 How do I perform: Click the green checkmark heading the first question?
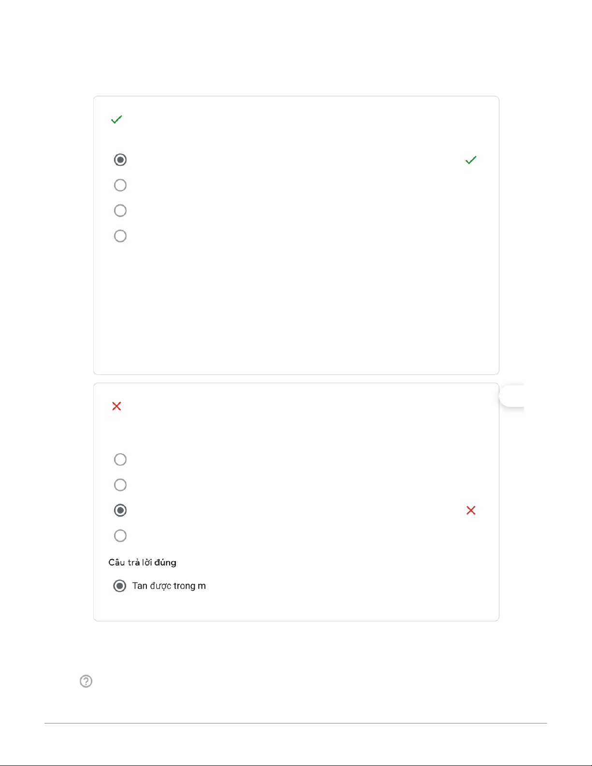(x=116, y=119)
